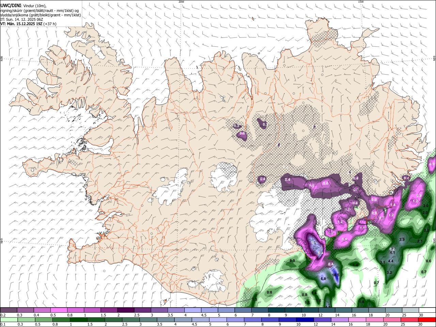
Task: Click the 2.2 precipitation value on map
Action: (426, 230)
